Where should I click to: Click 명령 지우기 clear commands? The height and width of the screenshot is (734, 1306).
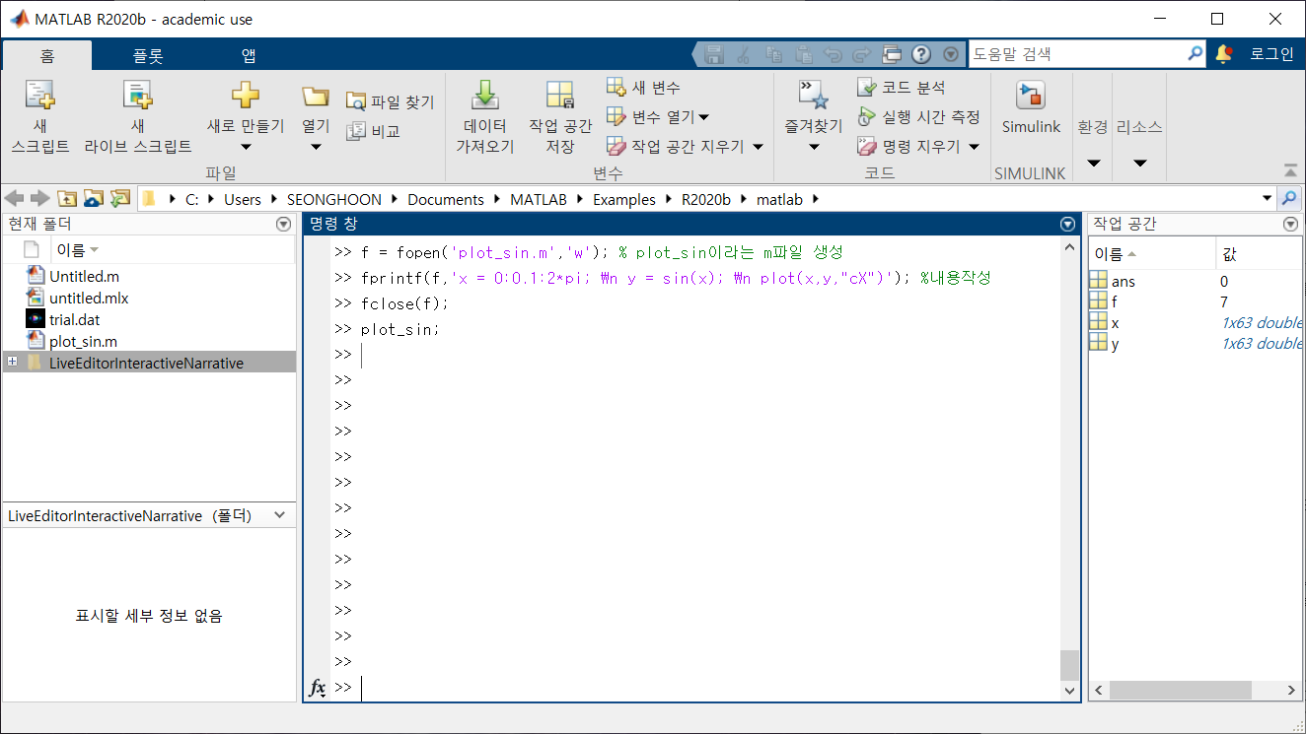click(x=907, y=147)
